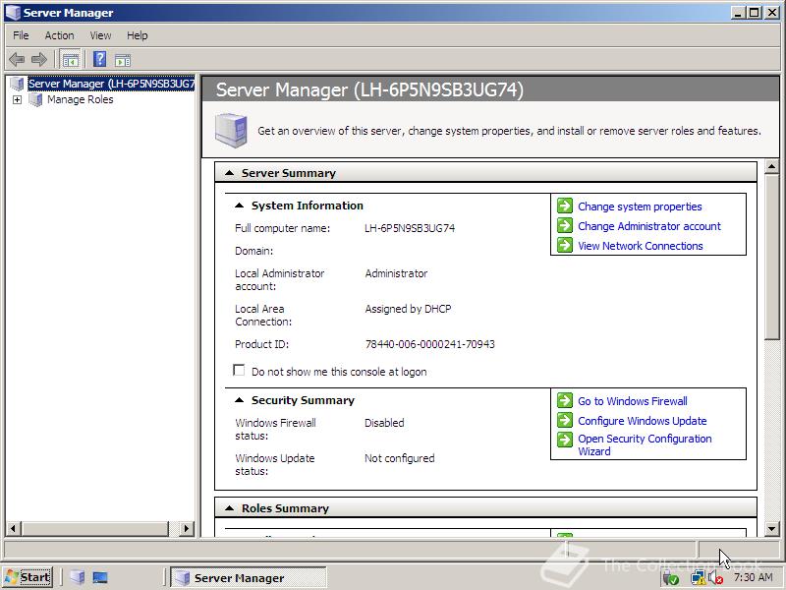
Task: Click green arrow beside Go to Windows Firewall
Action: (x=565, y=400)
